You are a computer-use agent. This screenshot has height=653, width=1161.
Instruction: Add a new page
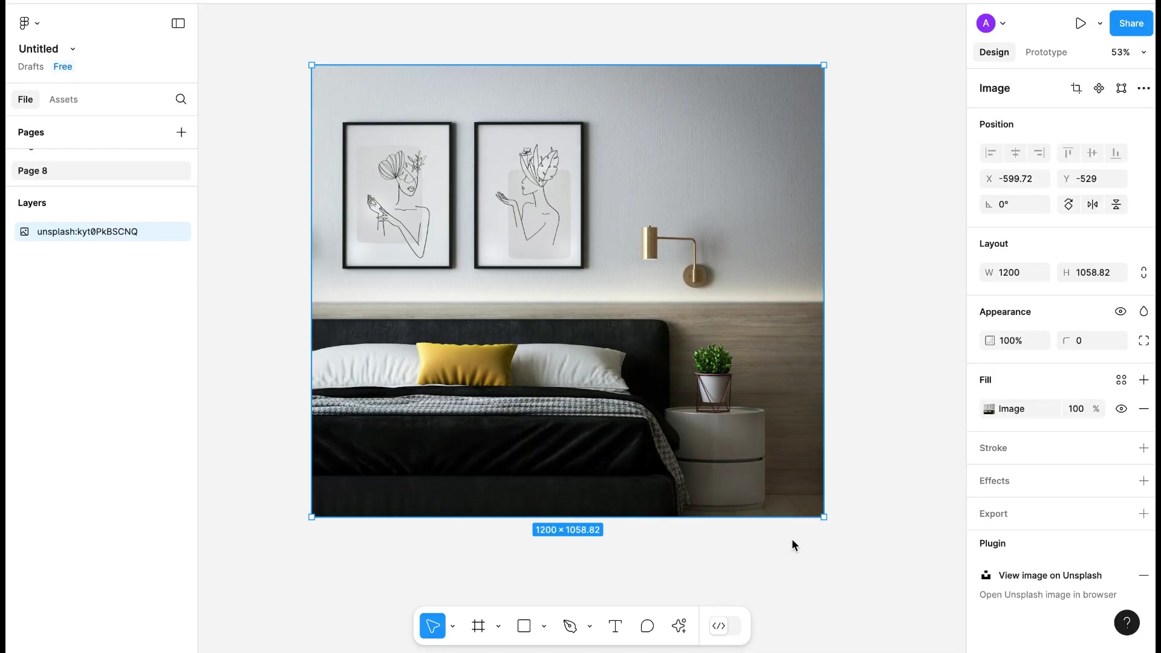181,132
